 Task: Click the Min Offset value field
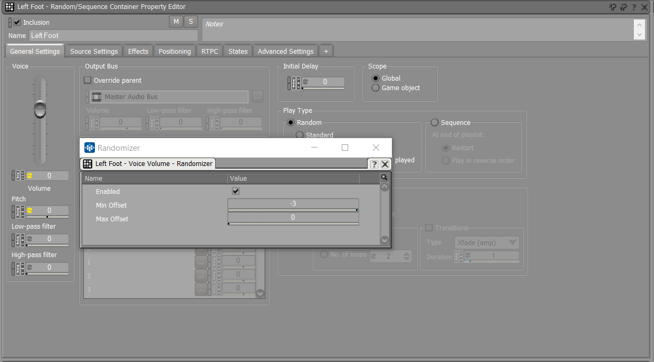293,204
